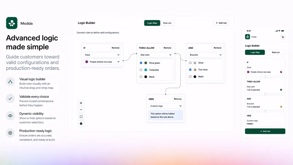Remove the AND rule card
293x165 pixels.
(218, 48)
